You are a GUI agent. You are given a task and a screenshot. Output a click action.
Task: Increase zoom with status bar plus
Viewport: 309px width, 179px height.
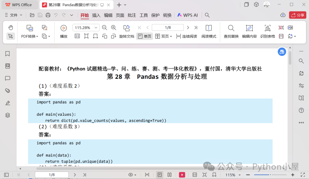[x=293, y=175]
